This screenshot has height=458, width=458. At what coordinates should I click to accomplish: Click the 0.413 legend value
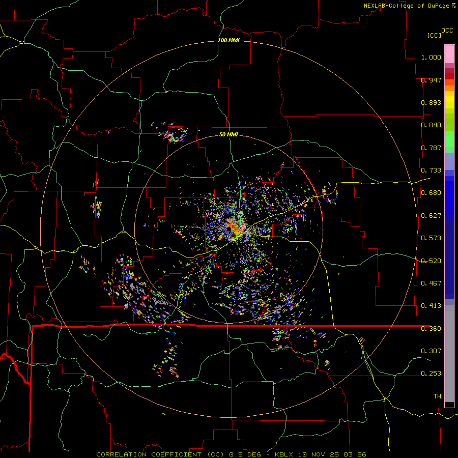pos(431,306)
